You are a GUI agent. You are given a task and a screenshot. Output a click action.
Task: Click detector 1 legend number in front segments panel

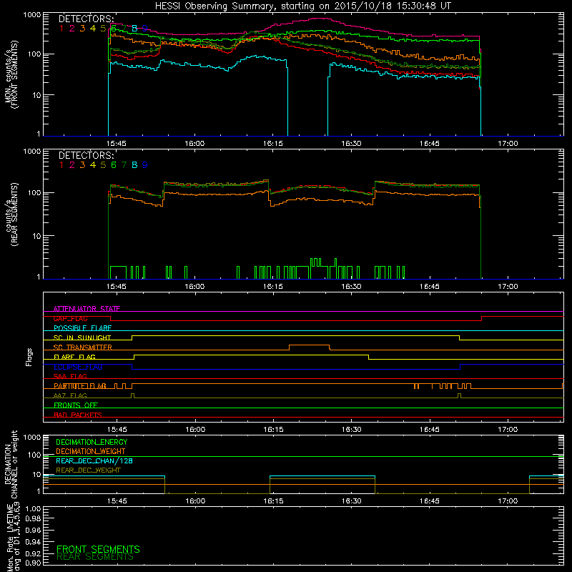click(61, 28)
